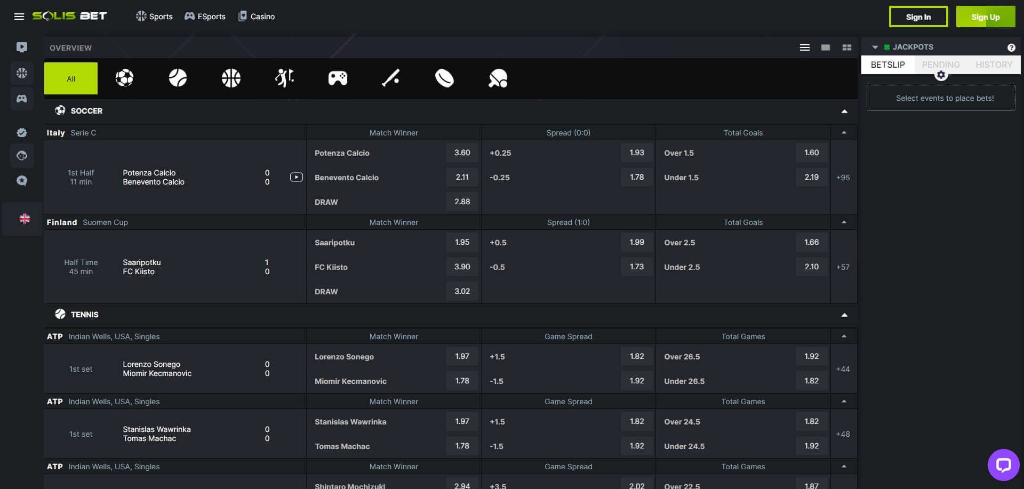Select the Sports icon in the top navigation
The image size is (1024, 489).
click(x=154, y=16)
